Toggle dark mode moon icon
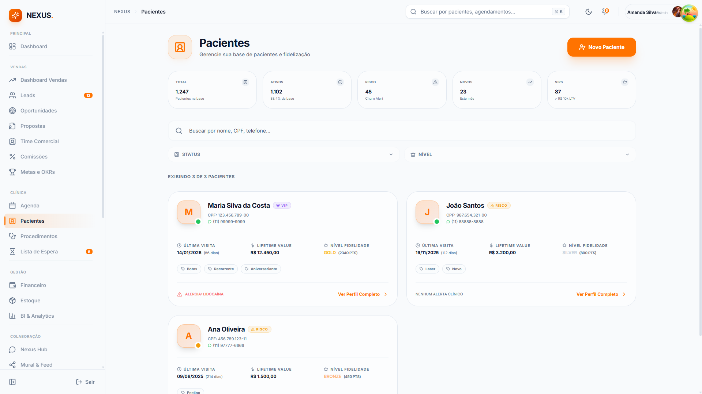Screen dimensions: 702x394 588,12
